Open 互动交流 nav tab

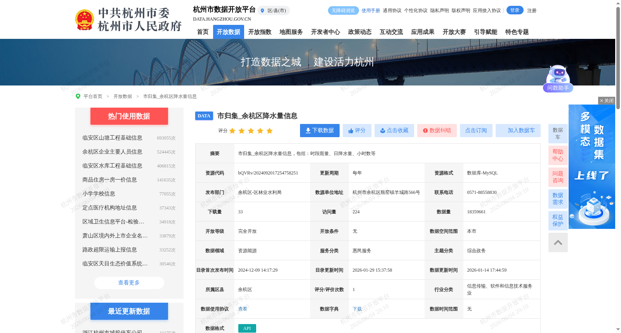coord(391,32)
